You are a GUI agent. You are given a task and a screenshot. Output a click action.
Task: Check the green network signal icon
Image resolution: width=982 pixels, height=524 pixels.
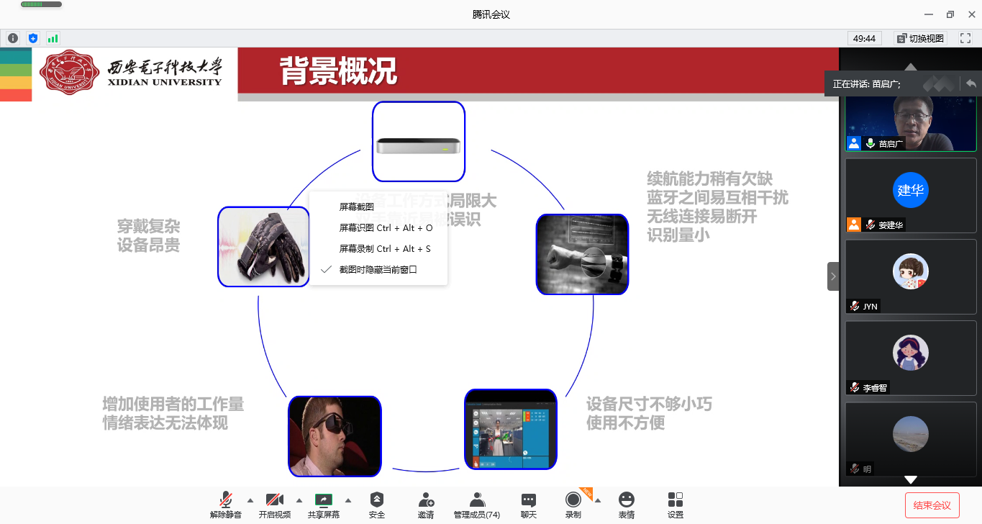pyautogui.click(x=53, y=38)
